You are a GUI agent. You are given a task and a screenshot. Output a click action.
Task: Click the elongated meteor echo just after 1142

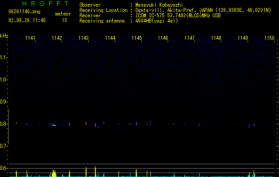pyautogui.click(x=54, y=125)
